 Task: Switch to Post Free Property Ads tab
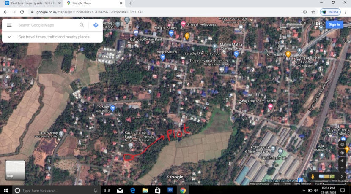[x=30, y=3]
